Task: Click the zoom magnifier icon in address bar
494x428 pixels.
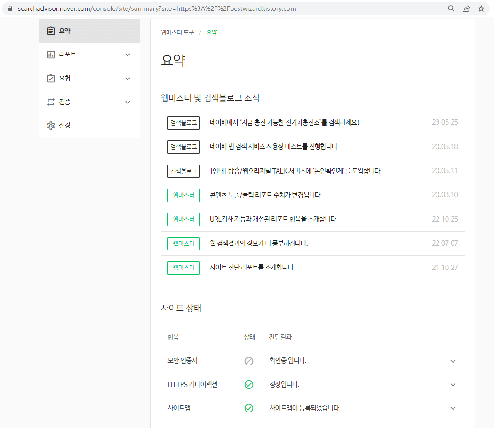Action: [x=451, y=8]
